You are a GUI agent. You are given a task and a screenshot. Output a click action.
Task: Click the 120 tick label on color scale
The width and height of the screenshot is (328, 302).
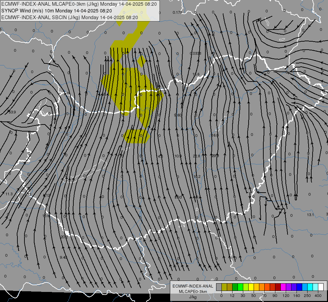pos(286,296)
